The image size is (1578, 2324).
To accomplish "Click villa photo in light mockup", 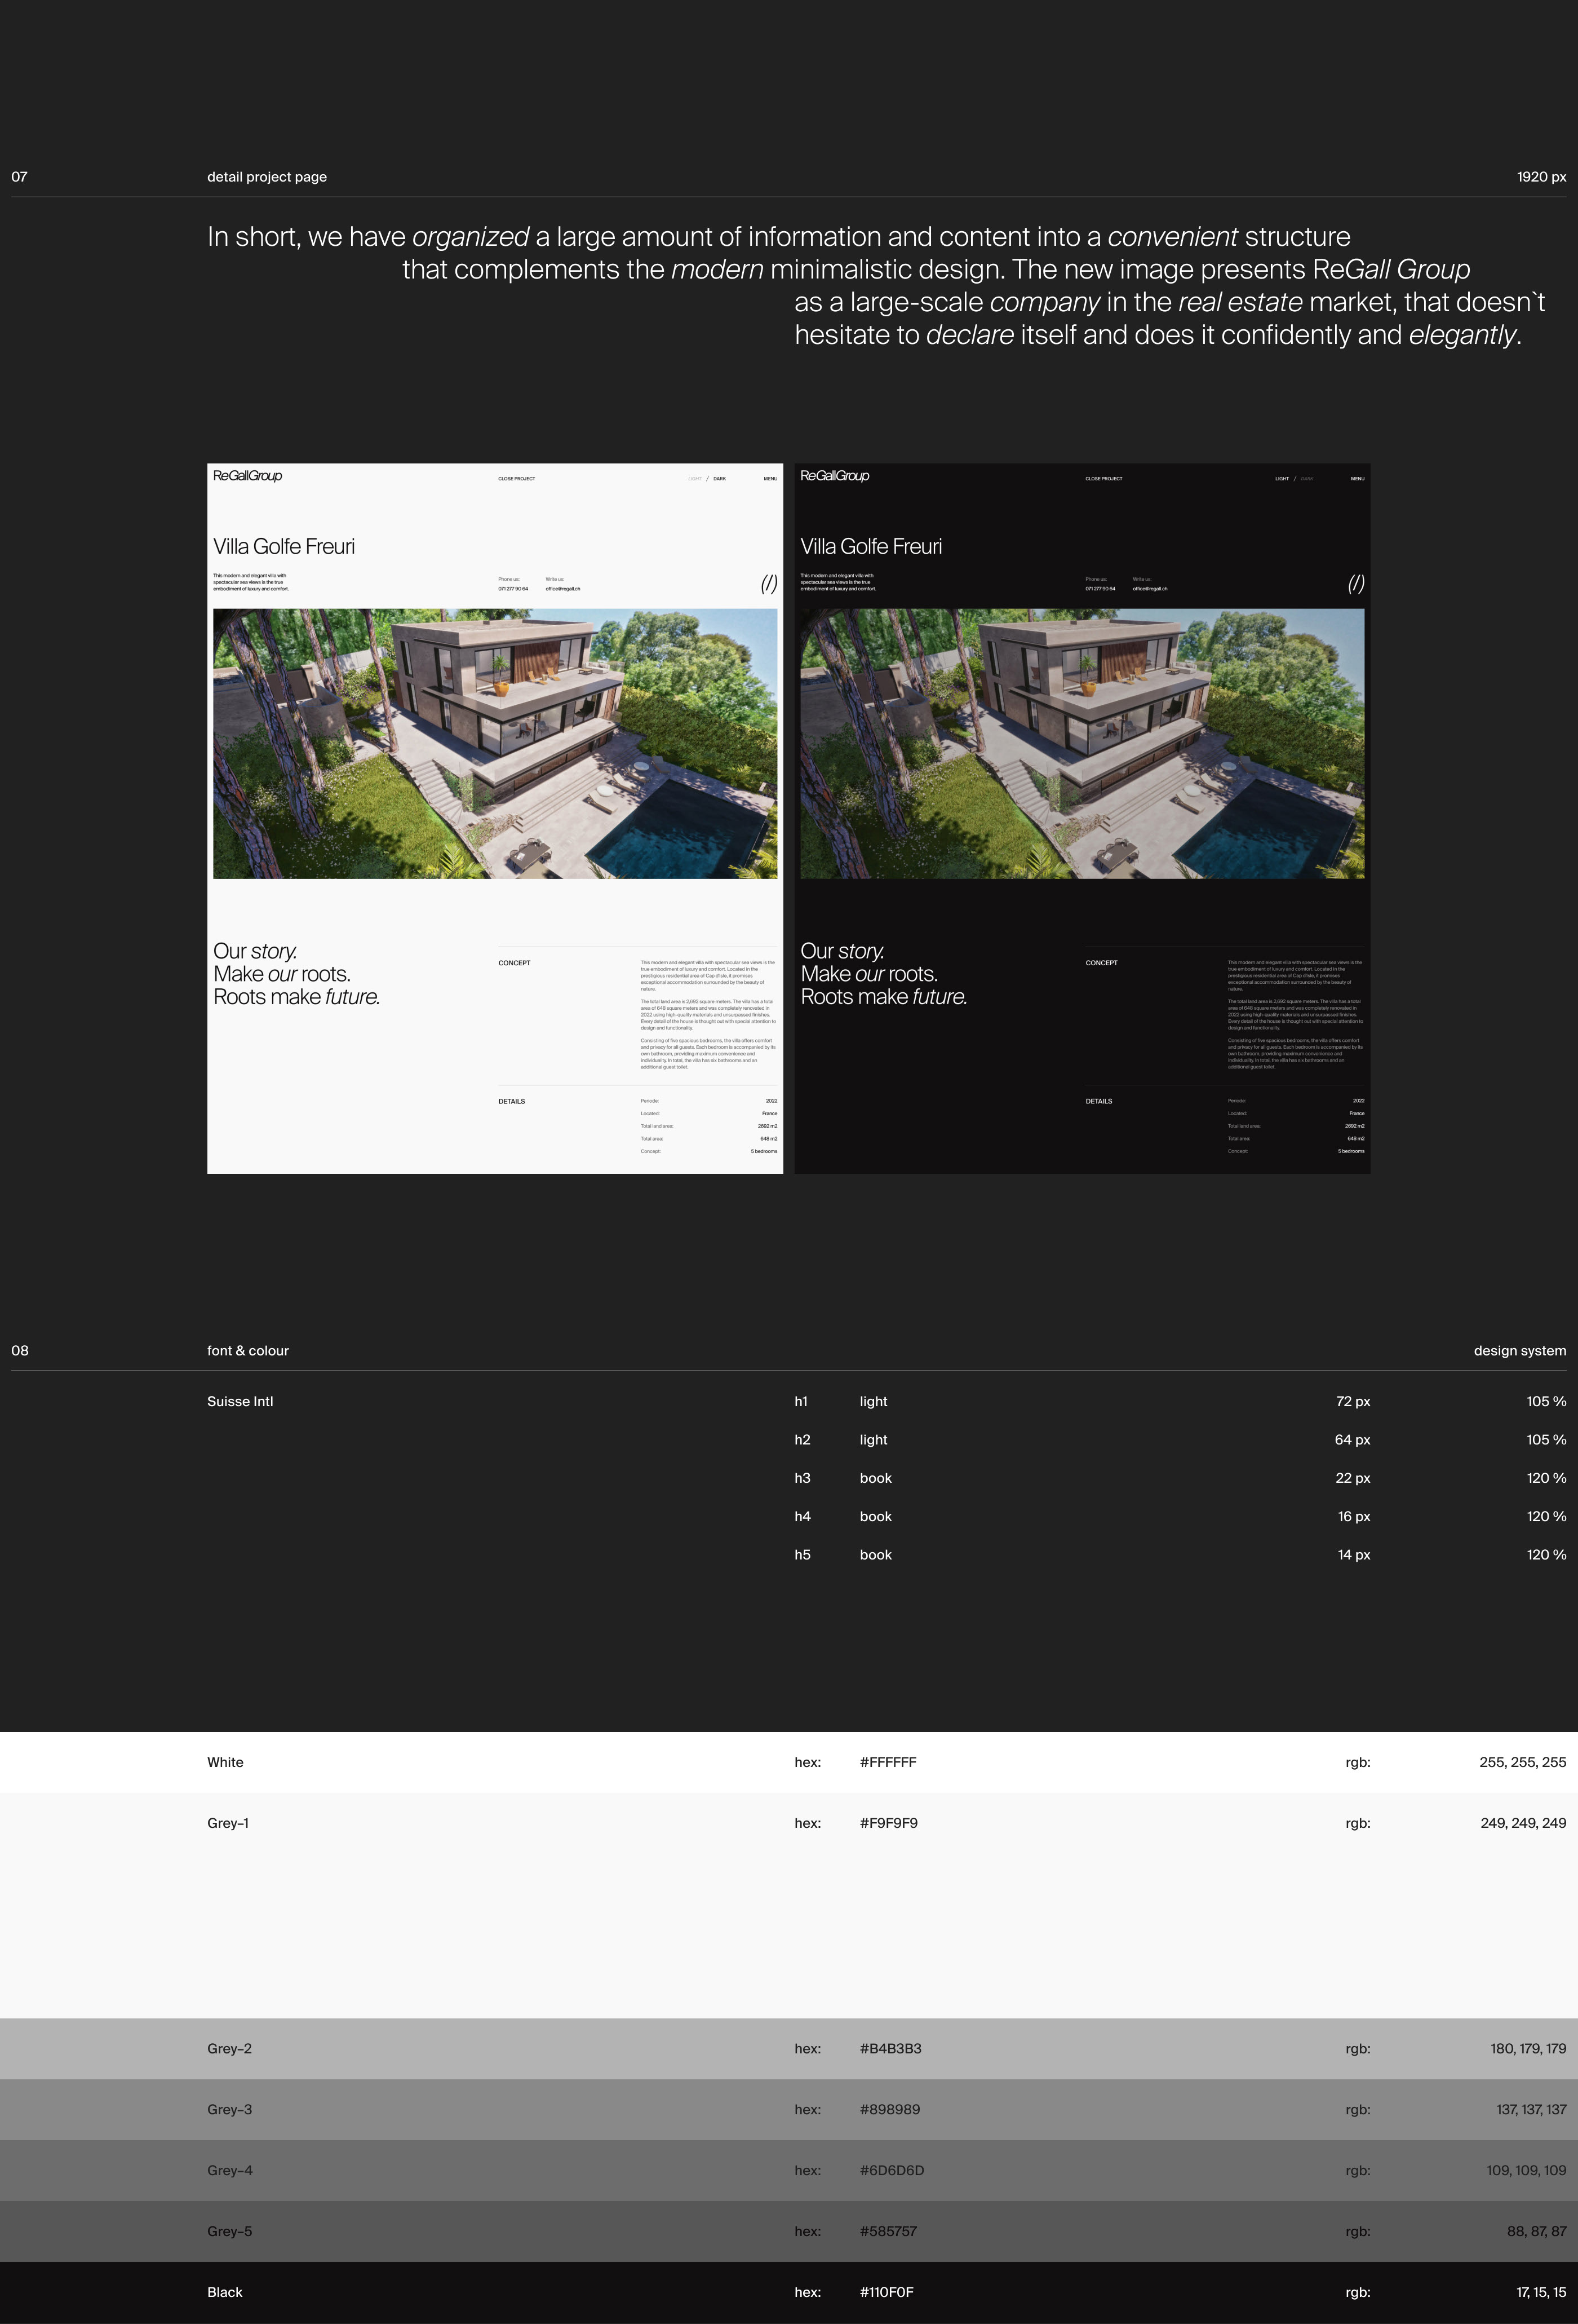I will pos(495,744).
